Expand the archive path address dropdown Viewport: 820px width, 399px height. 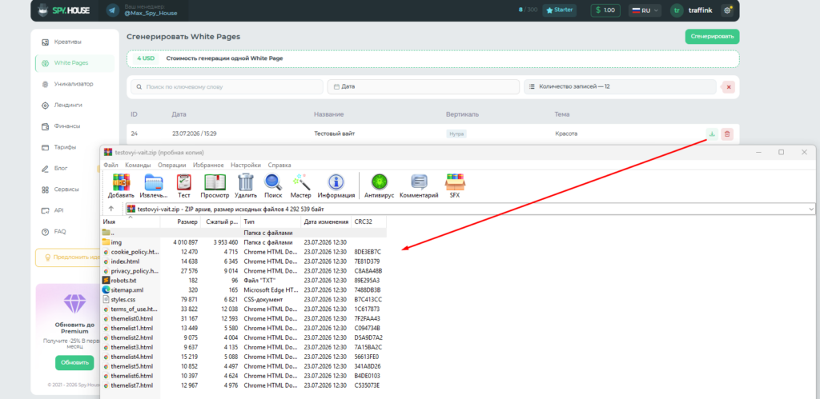point(811,209)
